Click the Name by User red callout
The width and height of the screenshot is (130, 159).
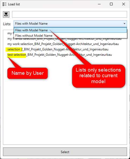pyautogui.click(x=28, y=73)
